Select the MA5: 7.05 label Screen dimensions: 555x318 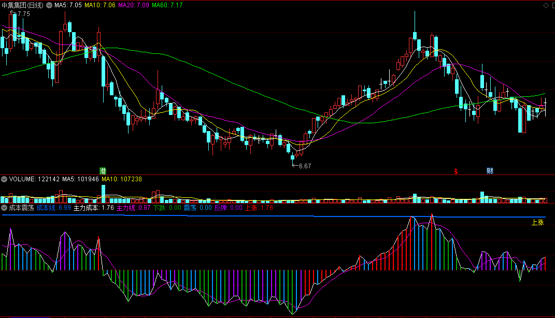pyautogui.click(x=68, y=5)
